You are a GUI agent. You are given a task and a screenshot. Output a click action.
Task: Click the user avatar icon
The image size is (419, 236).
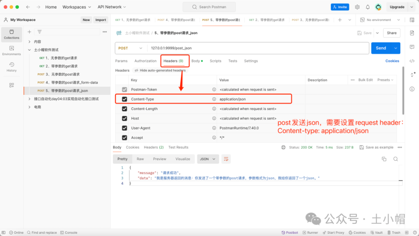(378, 7)
